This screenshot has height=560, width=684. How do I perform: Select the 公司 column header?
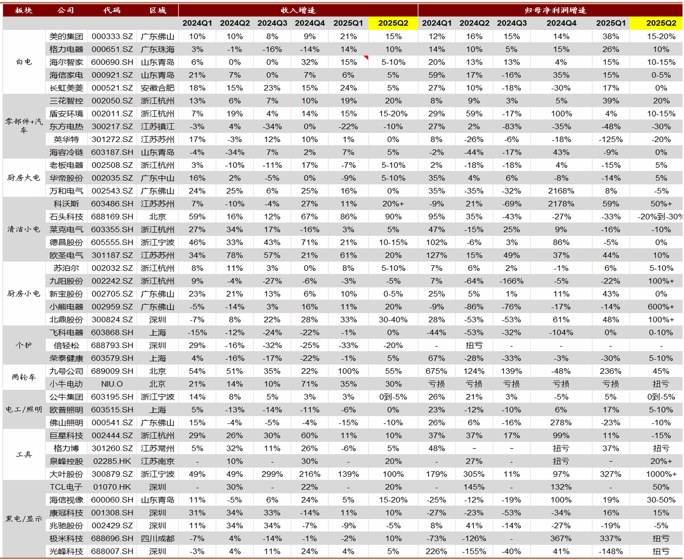click(x=66, y=10)
